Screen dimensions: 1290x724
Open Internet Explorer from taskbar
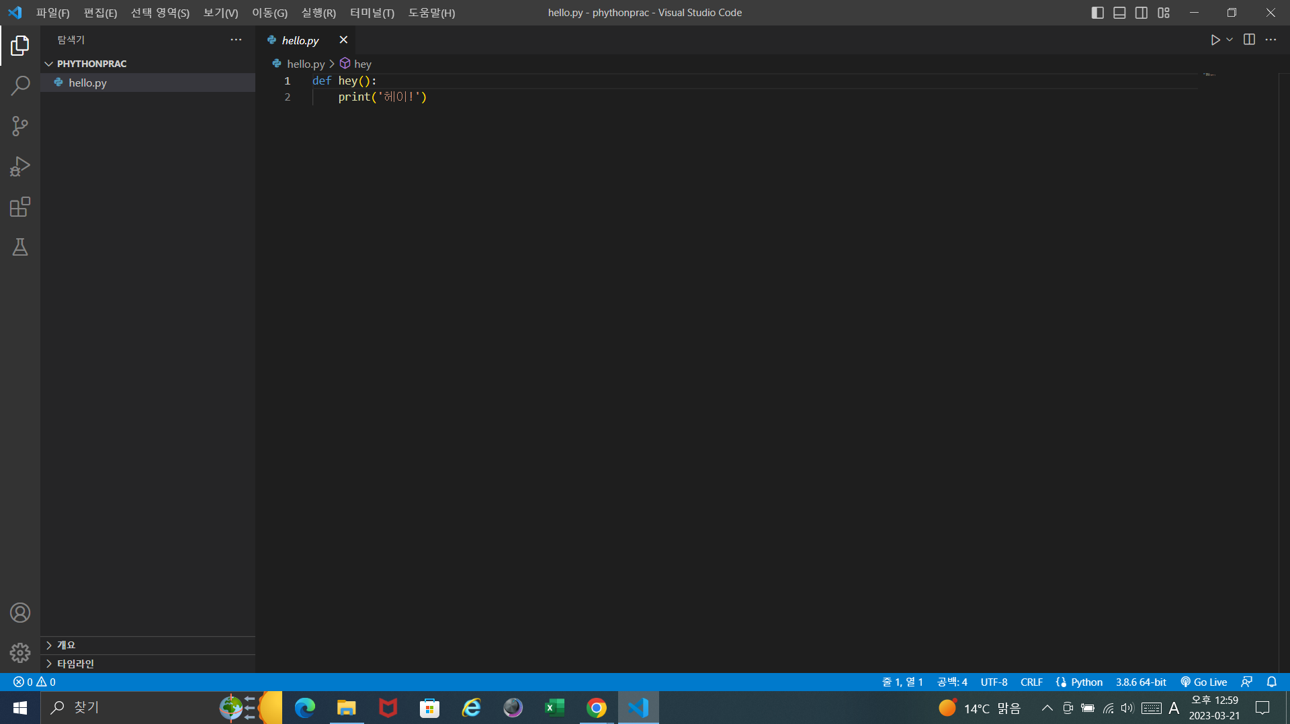(x=471, y=708)
